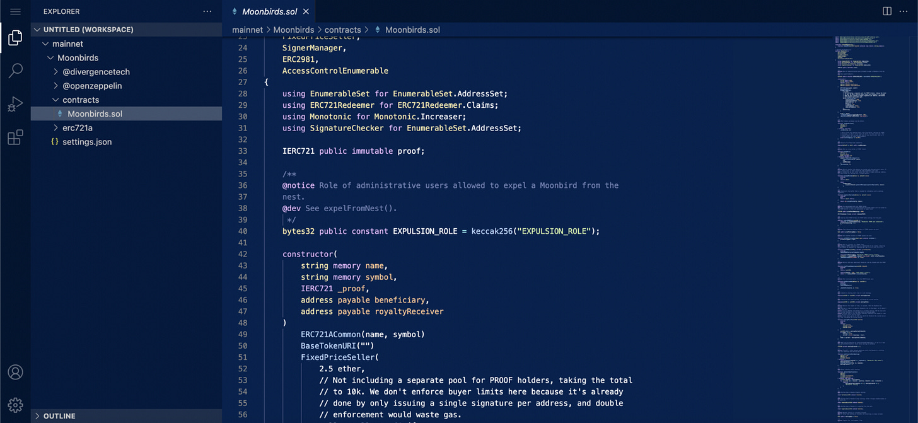Image resolution: width=918 pixels, height=423 pixels.
Task: Open settings.json in the file tree
Action: click(x=126, y=142)
